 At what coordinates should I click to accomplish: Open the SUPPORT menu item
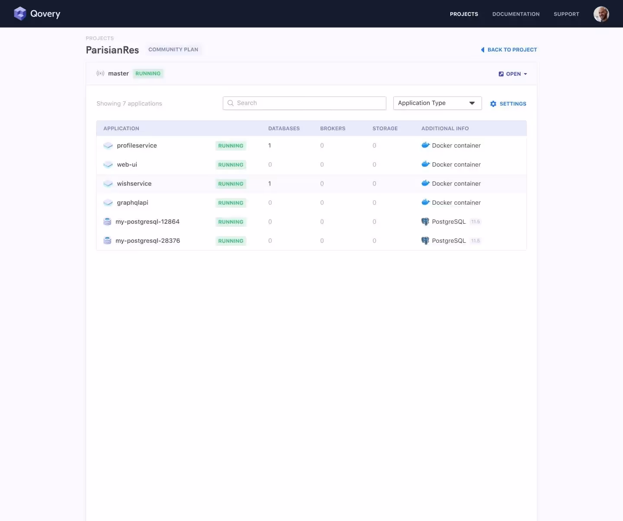566,14
